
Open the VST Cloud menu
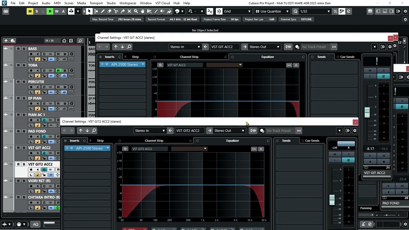162,3
